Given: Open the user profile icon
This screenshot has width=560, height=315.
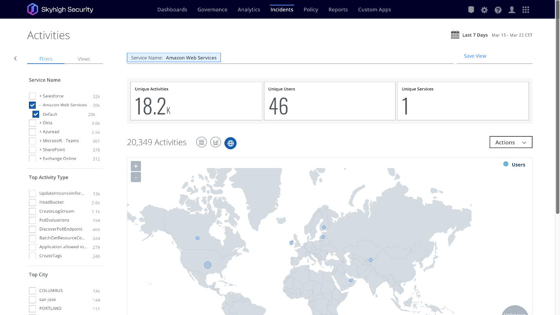Looking at the screenshot, I should [x=512, y=10].
